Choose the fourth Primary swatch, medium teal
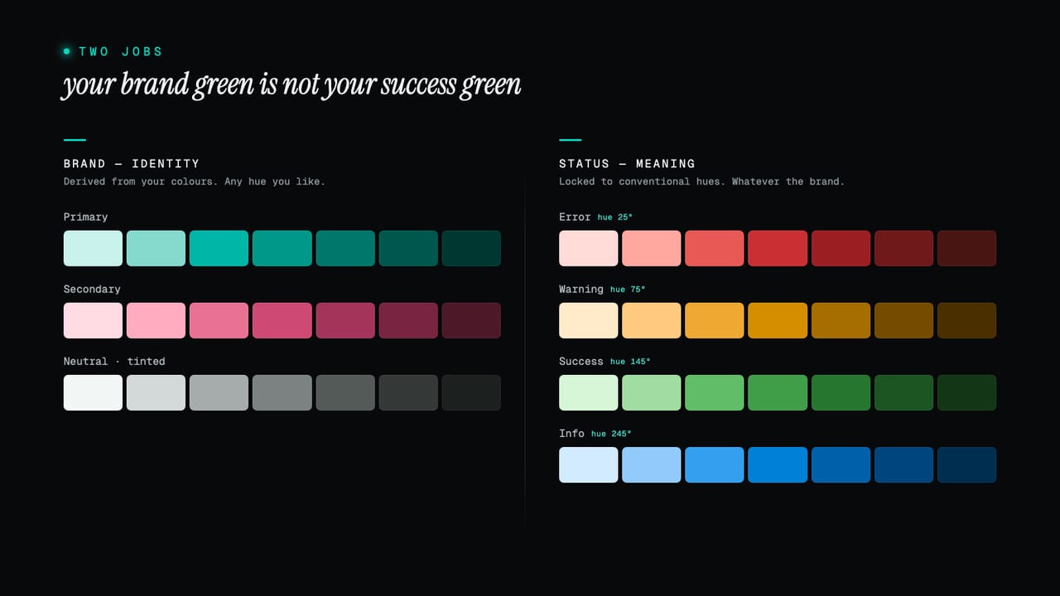Screen dimensions: 1060x596 click(282, 248)
